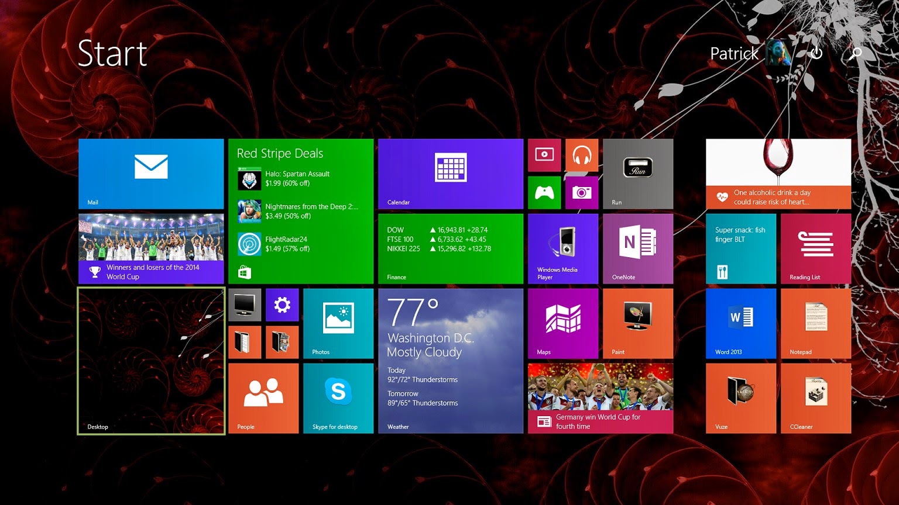Open the Maps tile
Screen dimensions: 899x505
coord(563,323)
